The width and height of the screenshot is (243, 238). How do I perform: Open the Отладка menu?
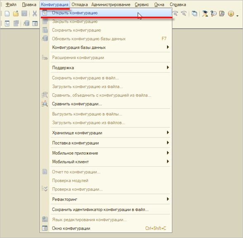(x=79, y=5)
